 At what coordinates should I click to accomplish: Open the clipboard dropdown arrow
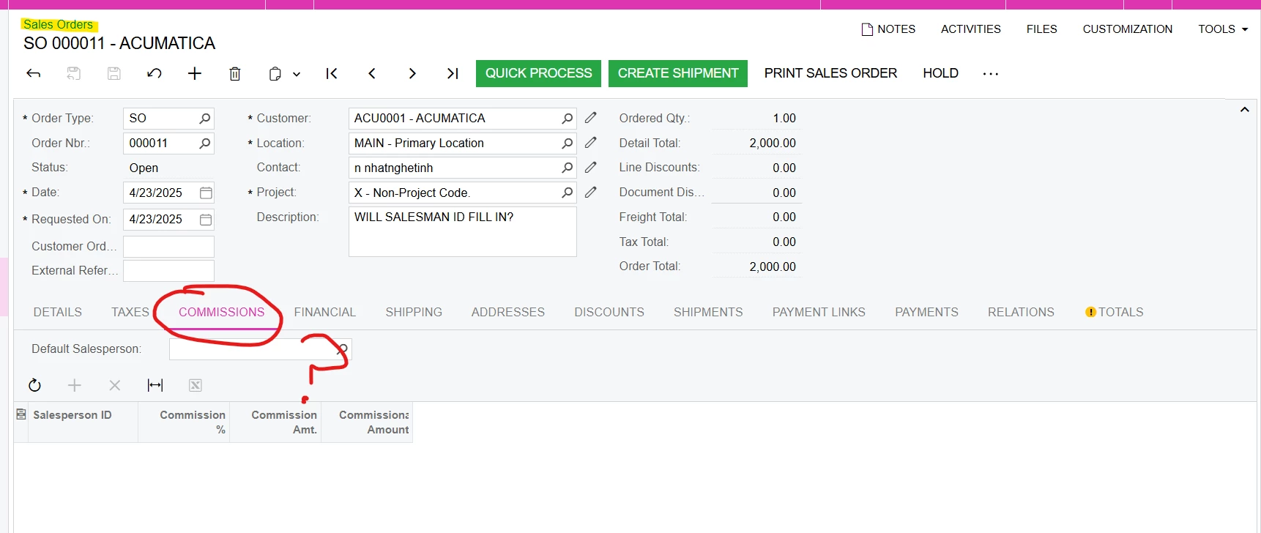[x=297, y=74]
